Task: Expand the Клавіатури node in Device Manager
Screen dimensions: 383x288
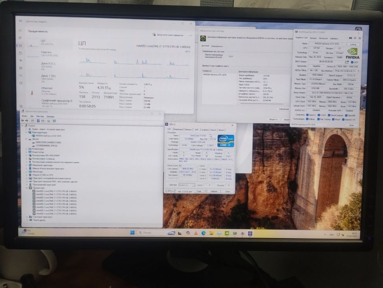Action: tap(26, 149)
